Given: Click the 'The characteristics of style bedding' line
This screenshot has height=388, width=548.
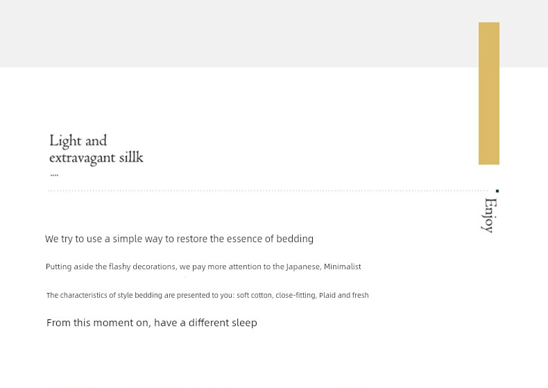Looking at the screenshot, I should 207,296.
